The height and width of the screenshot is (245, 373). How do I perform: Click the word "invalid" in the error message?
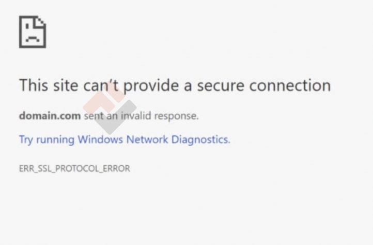coord(136,116)
